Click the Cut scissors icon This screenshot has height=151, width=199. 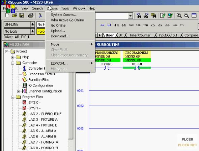coord(40,15)
